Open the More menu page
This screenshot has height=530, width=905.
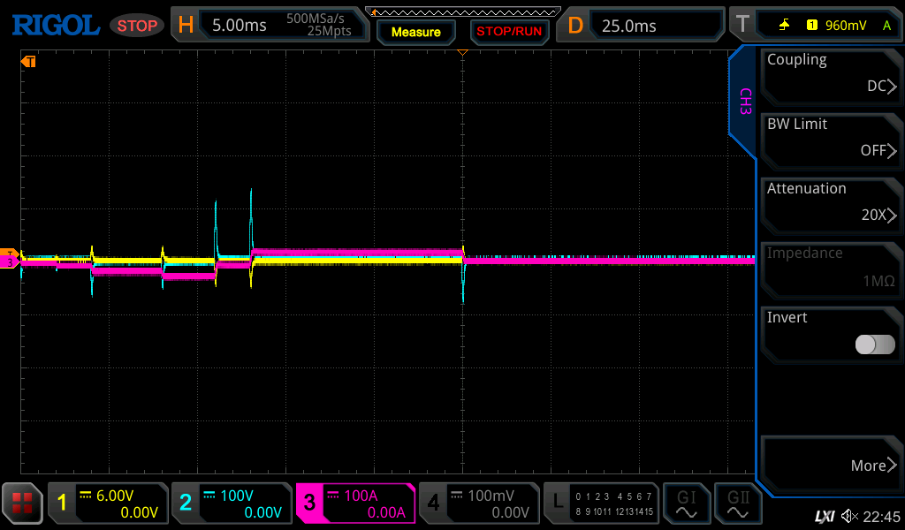pos(831,465)
